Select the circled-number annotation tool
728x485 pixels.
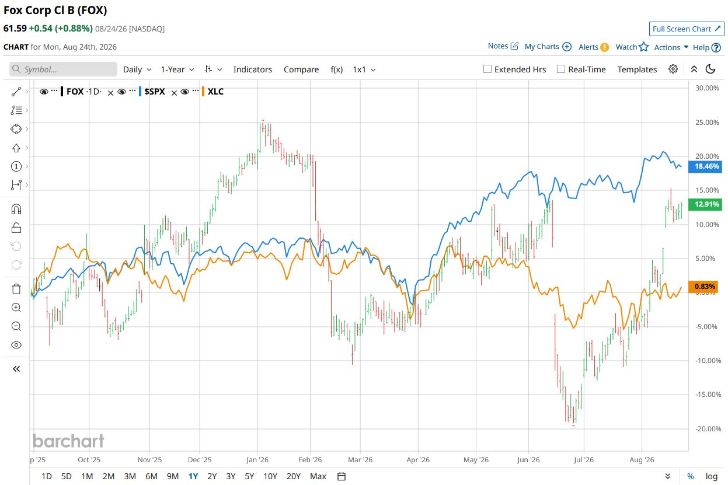16,166
